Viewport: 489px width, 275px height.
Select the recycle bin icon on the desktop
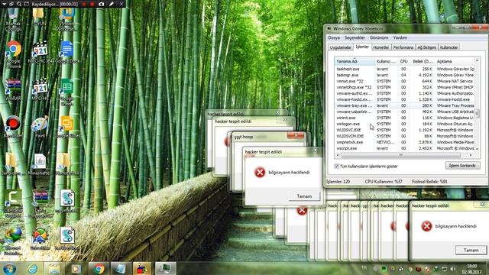13,18
